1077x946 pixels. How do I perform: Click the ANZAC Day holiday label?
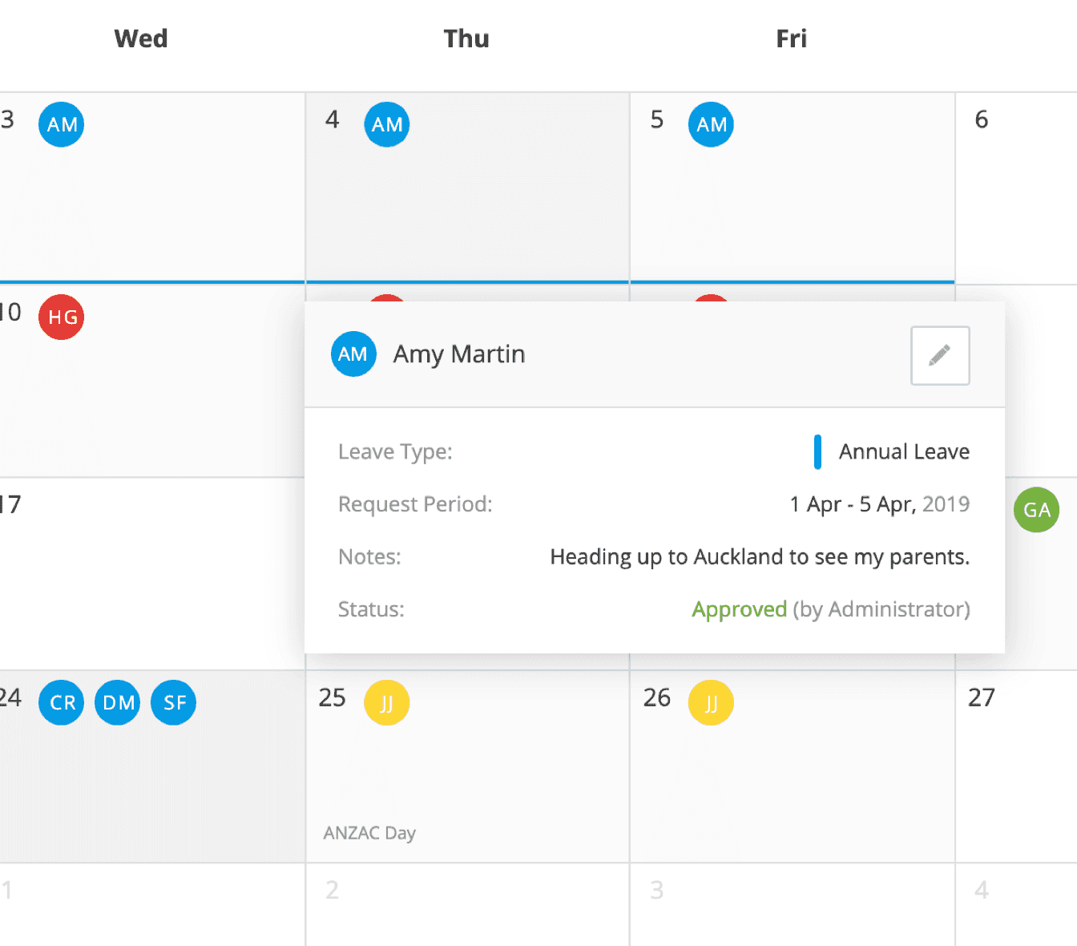(x=369, y=833)
